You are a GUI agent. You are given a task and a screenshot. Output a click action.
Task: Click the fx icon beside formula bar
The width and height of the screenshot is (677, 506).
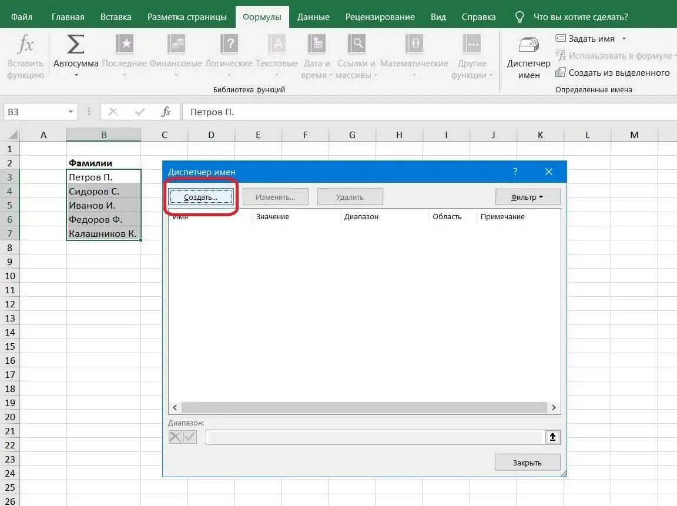click(x=166, y=112)
